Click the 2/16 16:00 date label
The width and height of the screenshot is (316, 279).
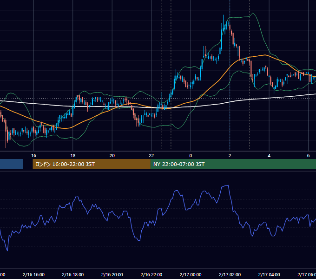click(x=33, y=274)
